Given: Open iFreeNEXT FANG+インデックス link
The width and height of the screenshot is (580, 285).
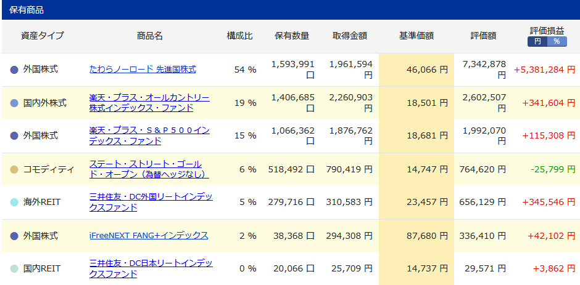Looking at the screenshot, I should click(x=149, y=236).
